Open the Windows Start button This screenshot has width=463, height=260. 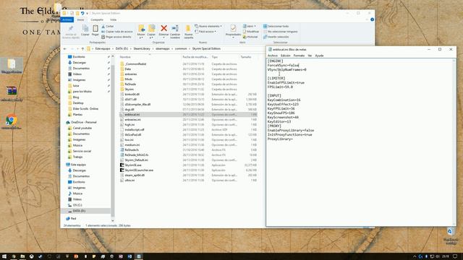click(x=4, y=256)
